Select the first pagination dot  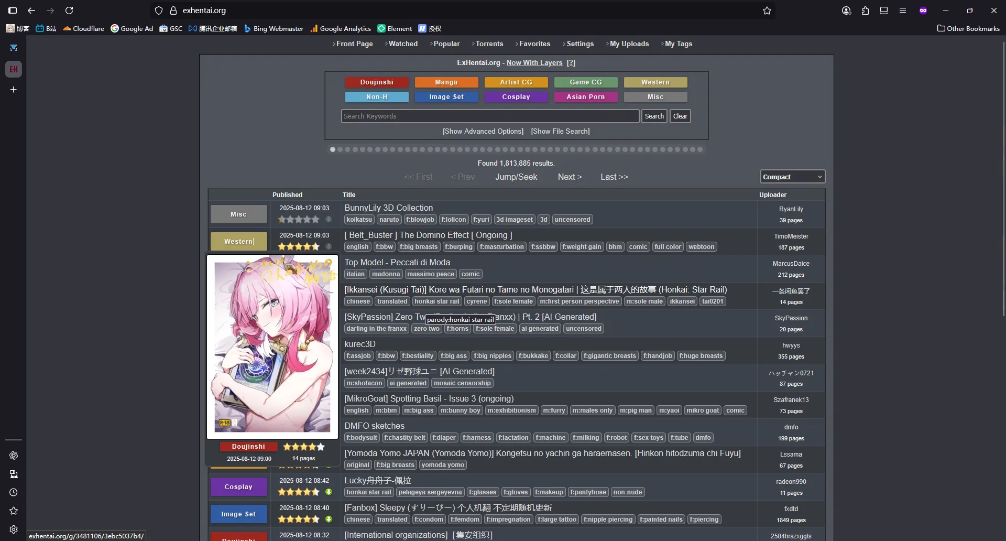point(332,149)
